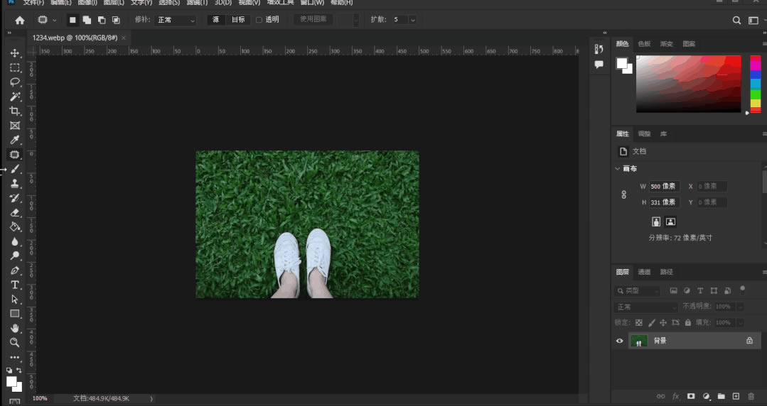Click the 源 button
The image size is (767, 406).
pos(215,20)
